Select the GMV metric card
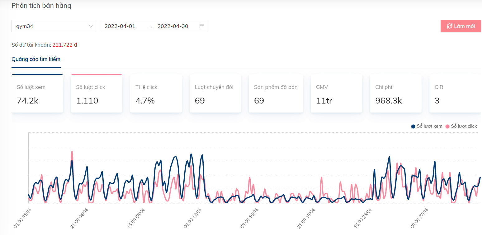This screenshot has width=482, height=235. click(336, 94)
